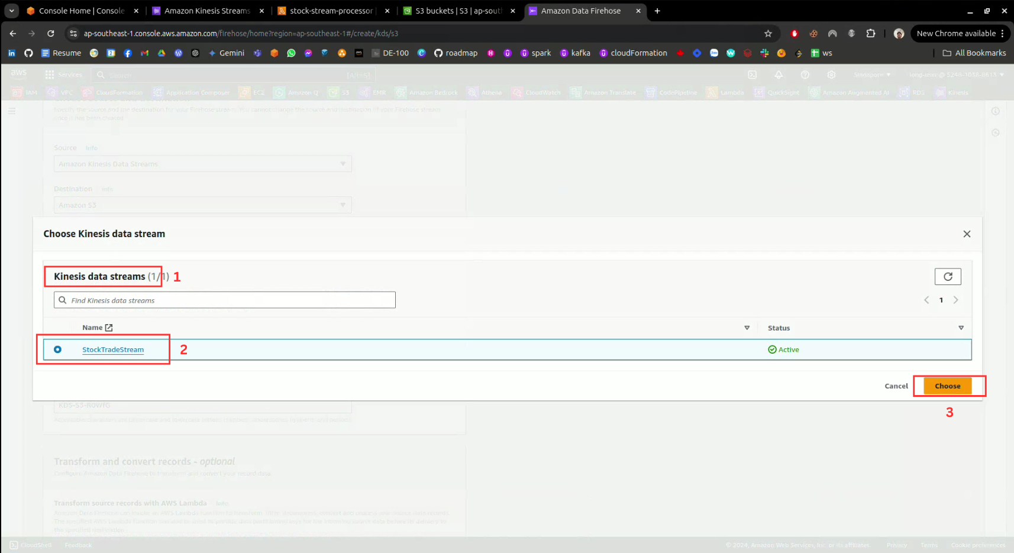The image size is (1014, 553).
Task: Bookmark this page with the star icon
Action: 768,34
